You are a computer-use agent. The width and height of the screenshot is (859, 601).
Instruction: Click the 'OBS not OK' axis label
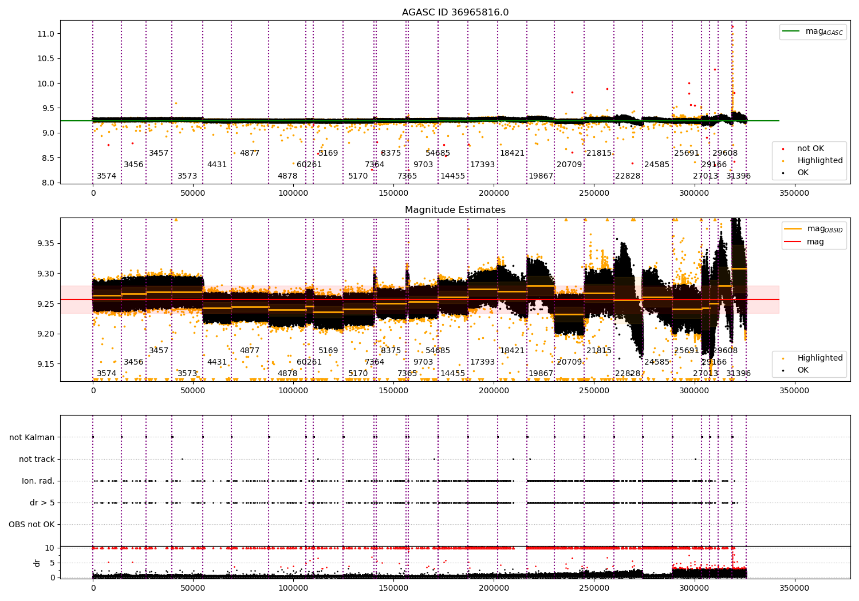pyautogui.click(x=31, y=525)
